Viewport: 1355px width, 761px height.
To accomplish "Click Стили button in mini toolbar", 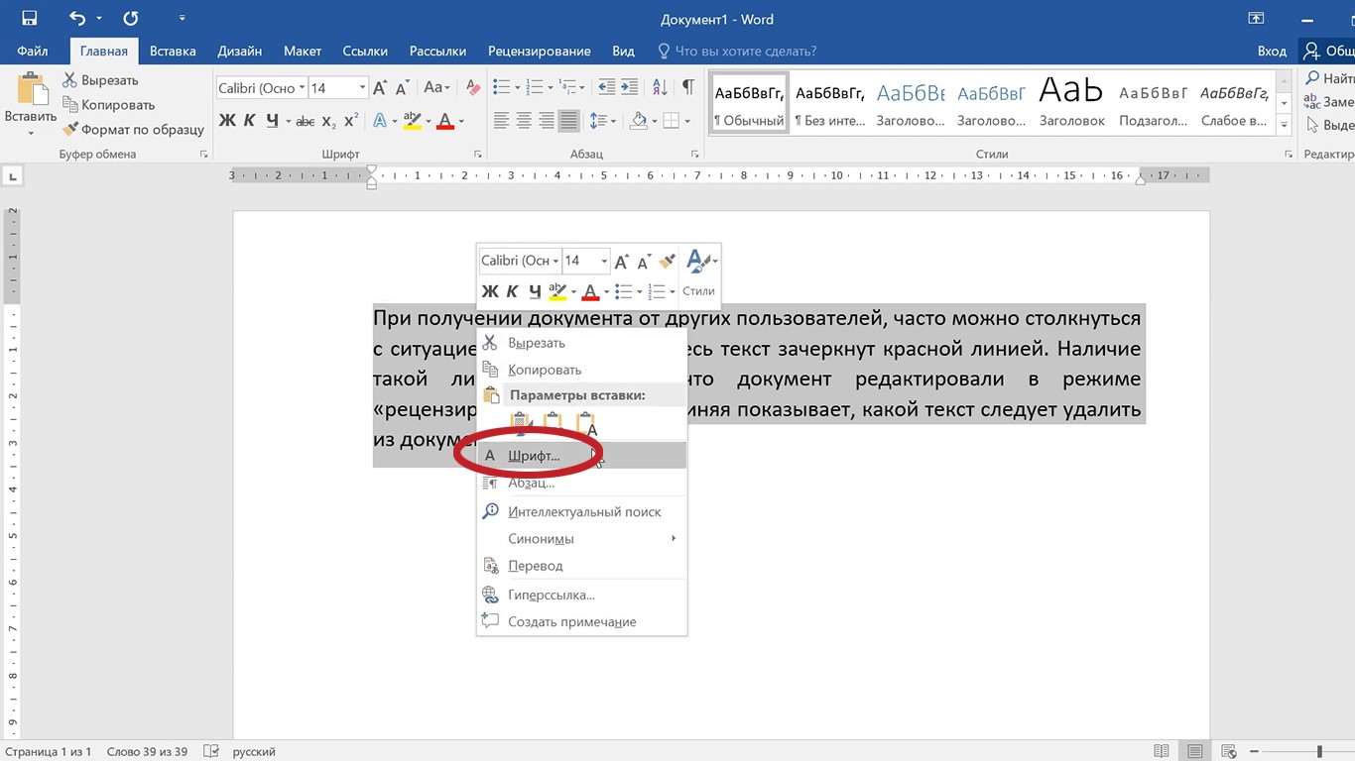I will [699, 273].
